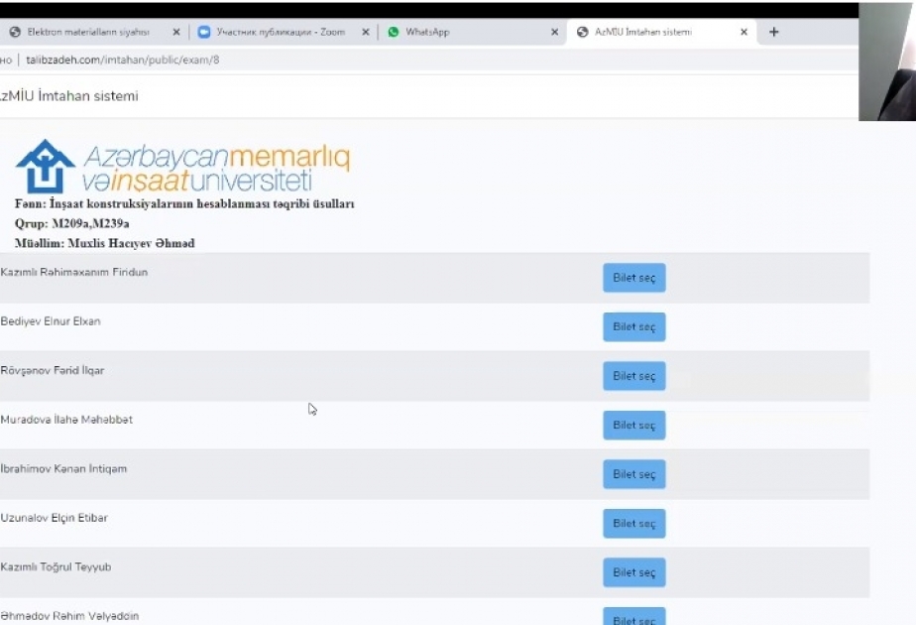The width and height of the screenshot is (916, 625).
Task: Switch to the Zoom publication participant tab
Action: [284, 32]
